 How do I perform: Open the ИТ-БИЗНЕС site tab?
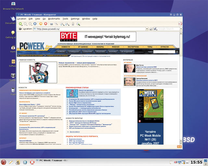(x=83, y=47)
